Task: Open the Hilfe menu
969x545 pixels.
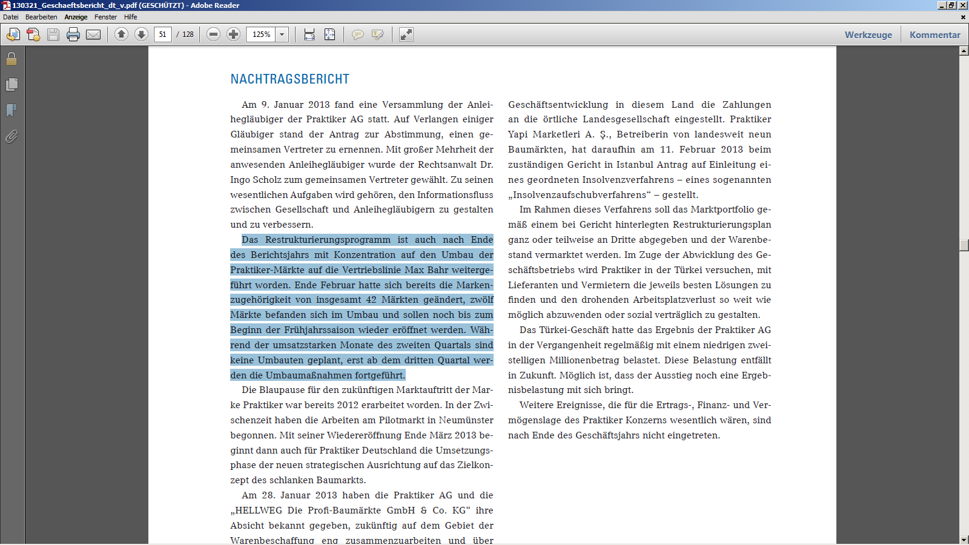Action: click(131, 17)
